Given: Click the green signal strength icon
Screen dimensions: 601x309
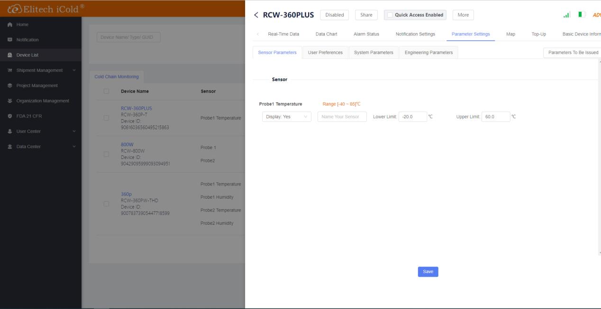Looking at the screenshot, I should [566, 15].
